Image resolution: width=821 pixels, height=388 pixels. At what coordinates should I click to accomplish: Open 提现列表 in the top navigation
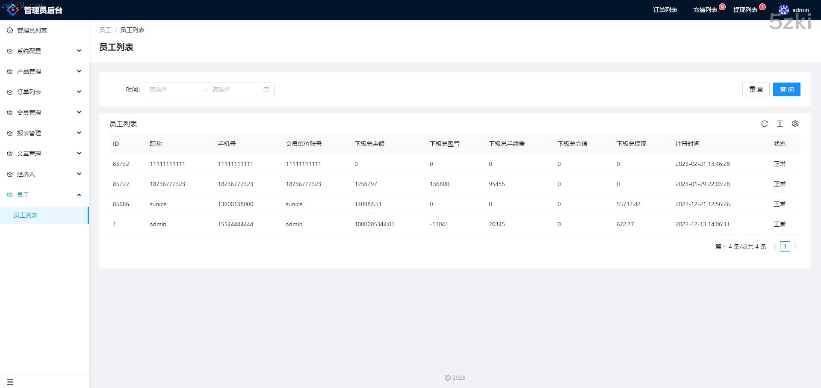click(x=745, y=10)
